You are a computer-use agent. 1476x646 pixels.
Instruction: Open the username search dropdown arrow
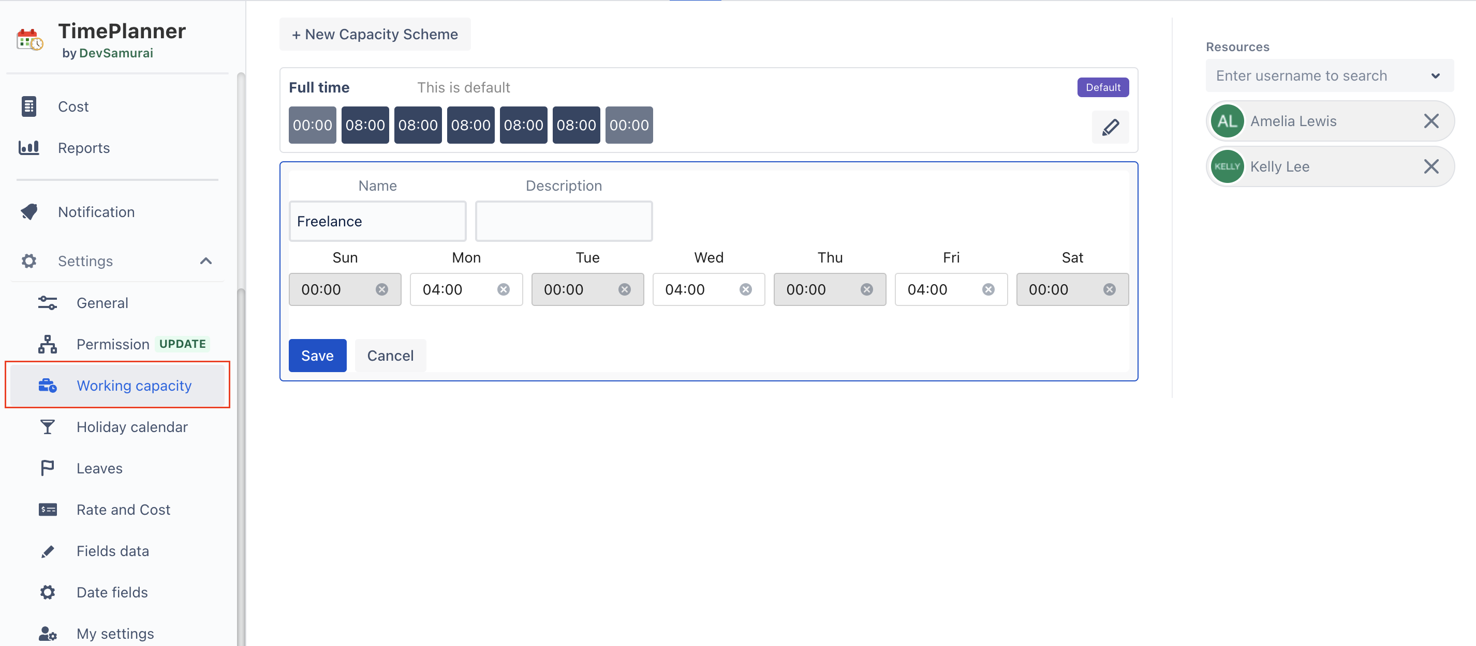(x=1435, y=75)
